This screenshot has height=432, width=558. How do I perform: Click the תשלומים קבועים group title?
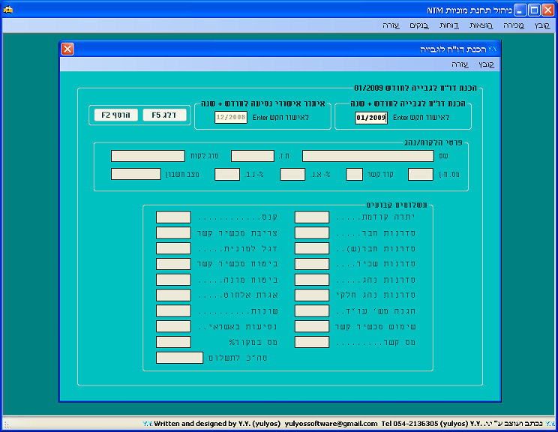397,205
